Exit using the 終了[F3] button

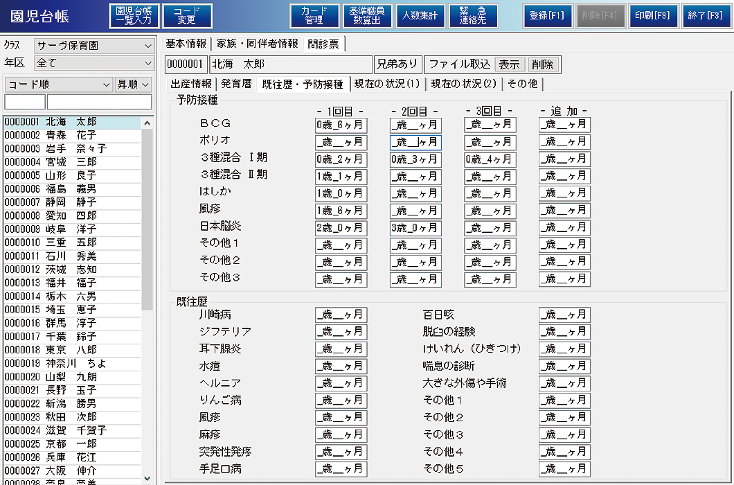coord(706,16)
